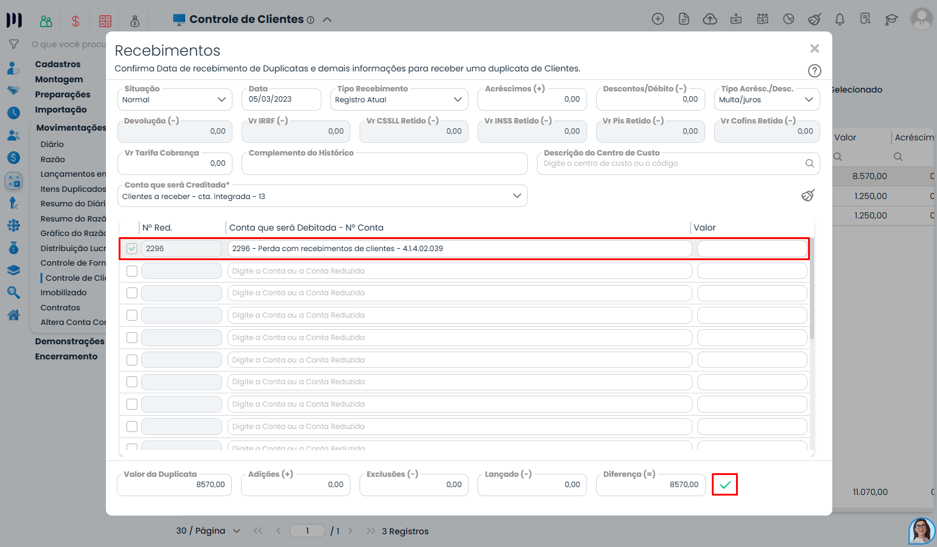The height and width of the screenshot is (547, 937).
Task: Click the Data field showing 05/03/2023
Action: pos(281,99)
